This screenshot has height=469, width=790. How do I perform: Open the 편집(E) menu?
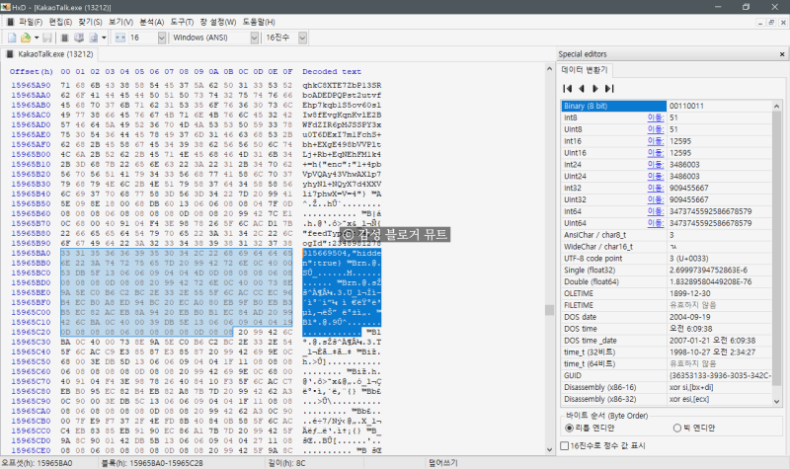click(60, 22)
